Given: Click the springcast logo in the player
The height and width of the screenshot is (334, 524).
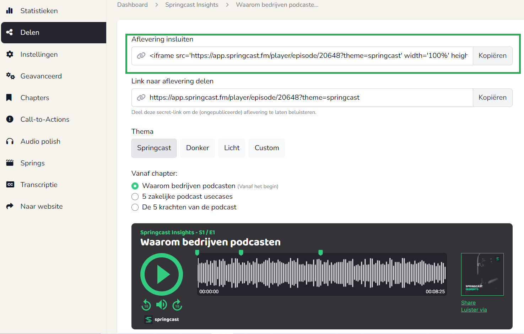Looking at the screenshot, I should click(x=162, y=319).
